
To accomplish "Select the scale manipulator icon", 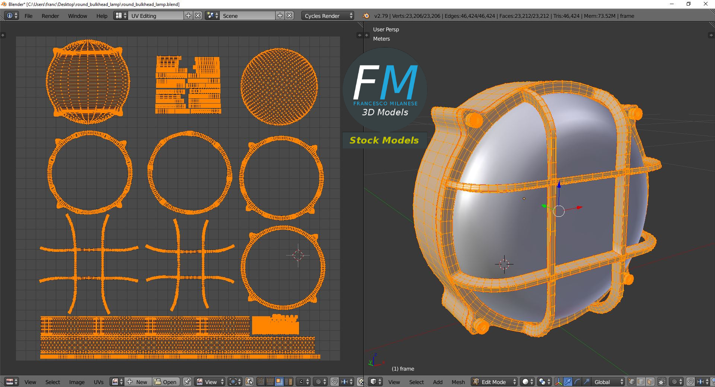I will (586, 382).
